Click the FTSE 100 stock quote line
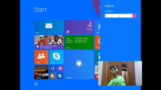The image size is (161, 90). (x=76, y=40)
